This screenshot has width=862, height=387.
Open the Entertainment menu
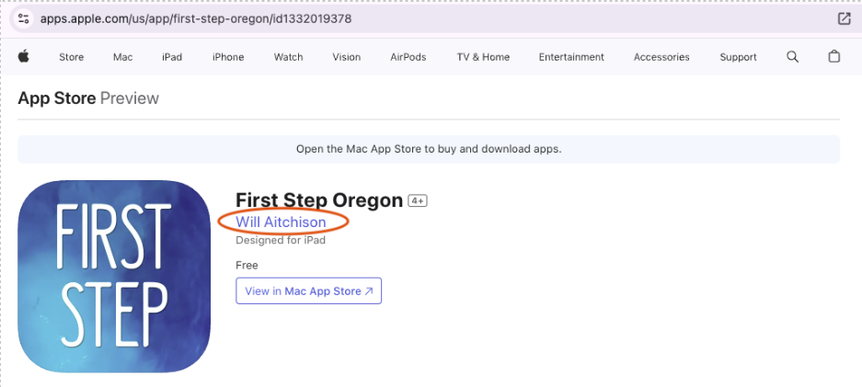coord(571,57)
